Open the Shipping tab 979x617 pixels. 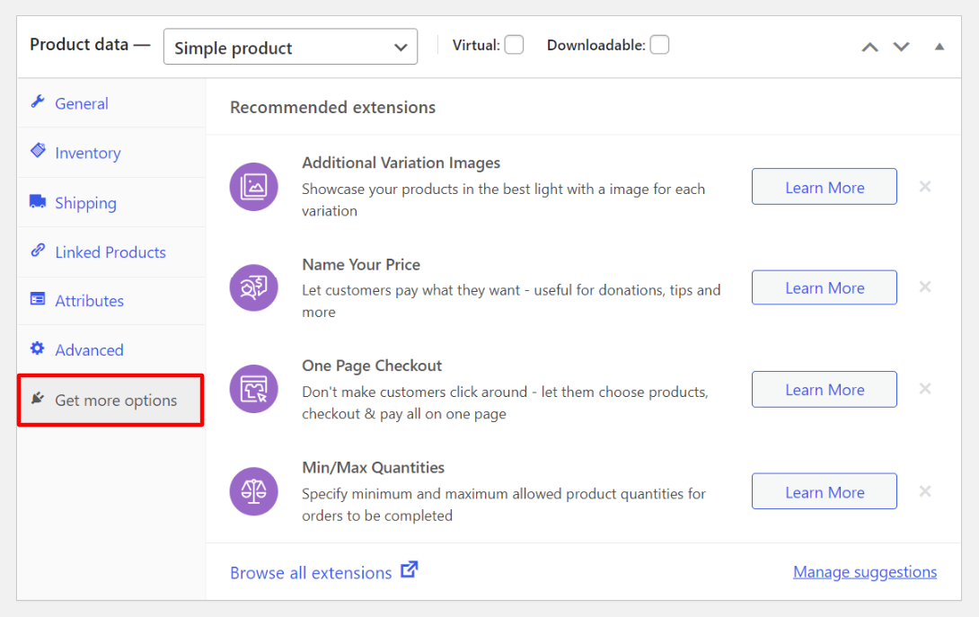(x=85, y=203)
